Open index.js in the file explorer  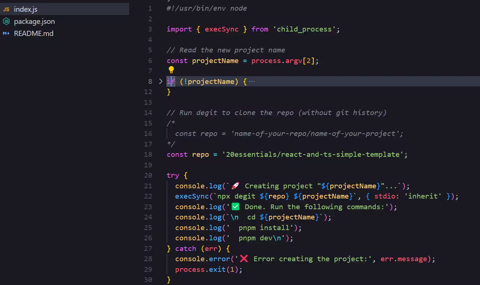tap(64, 9)
